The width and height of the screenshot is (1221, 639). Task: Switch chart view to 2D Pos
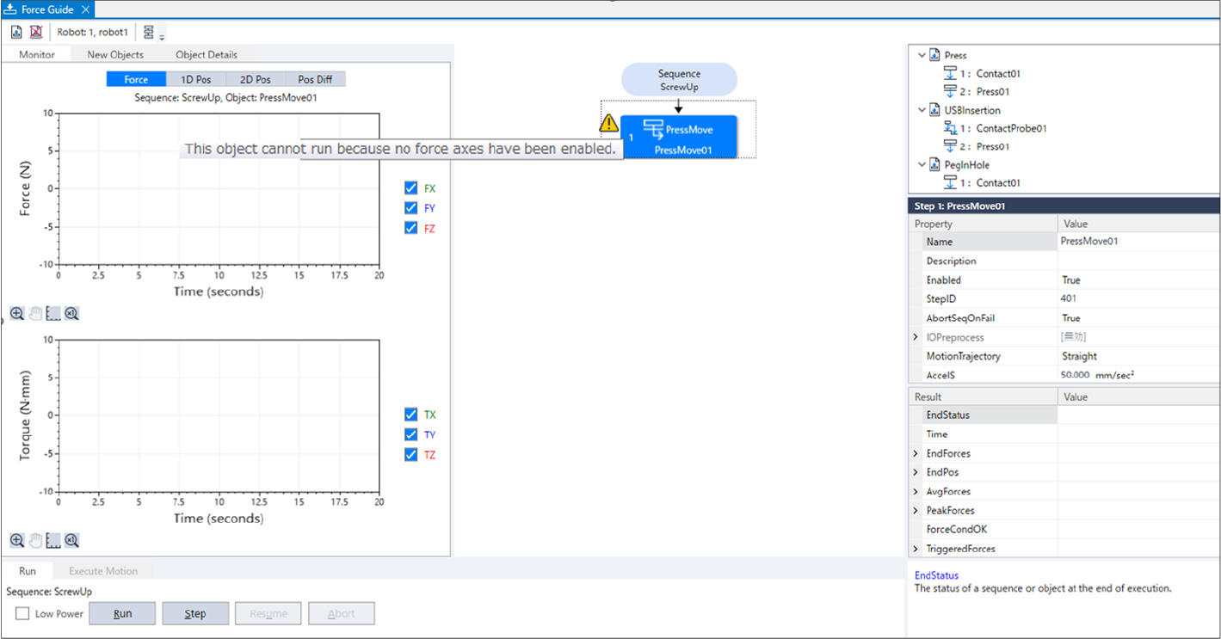coord(256,79)
